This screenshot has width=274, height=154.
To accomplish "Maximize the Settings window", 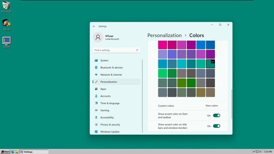I will click(x=220, y=25).
